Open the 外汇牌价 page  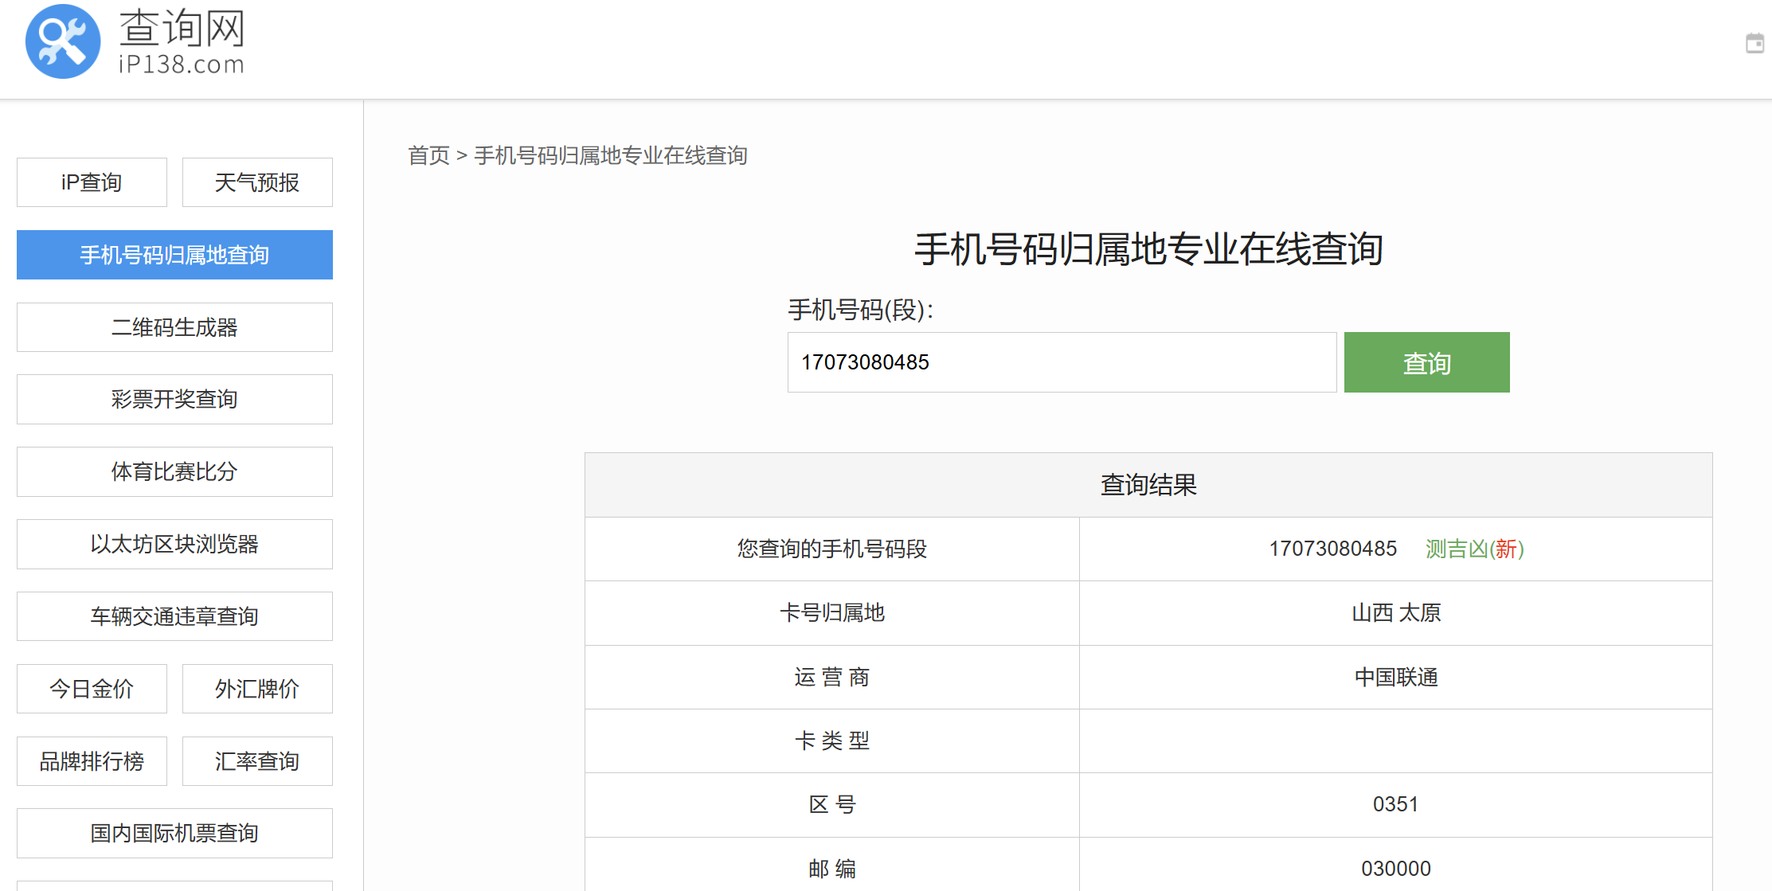tap(257, 689)
